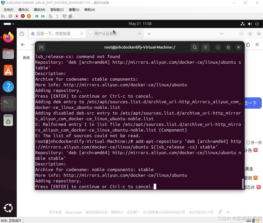Click the network icon in top bar

[x=242, y=24]
